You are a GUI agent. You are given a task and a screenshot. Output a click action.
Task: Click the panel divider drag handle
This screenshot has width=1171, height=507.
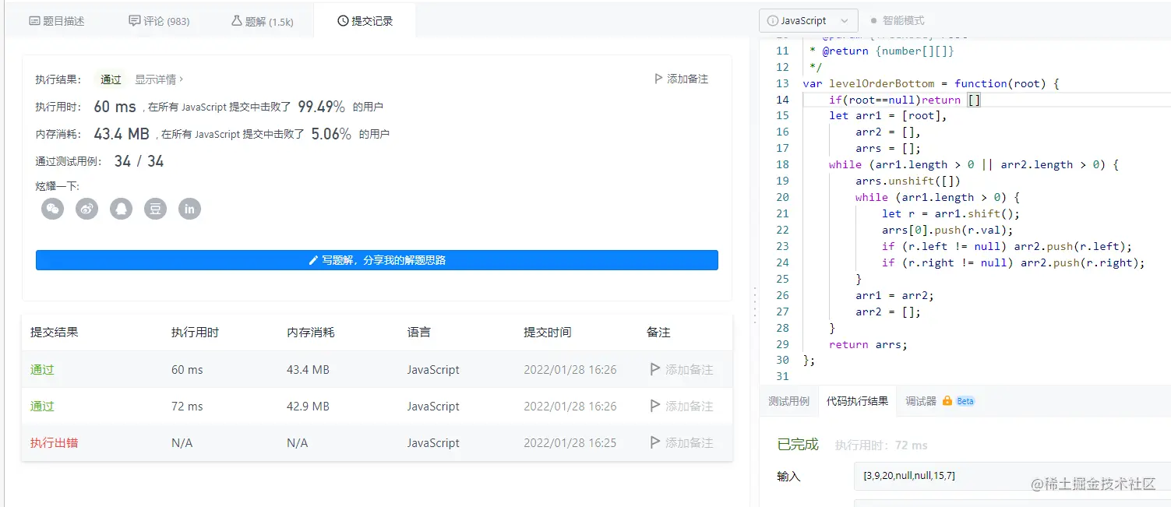[753, 305]
